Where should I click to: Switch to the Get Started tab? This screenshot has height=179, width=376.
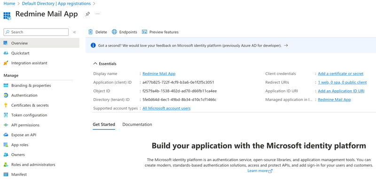[x=104, y=125]
